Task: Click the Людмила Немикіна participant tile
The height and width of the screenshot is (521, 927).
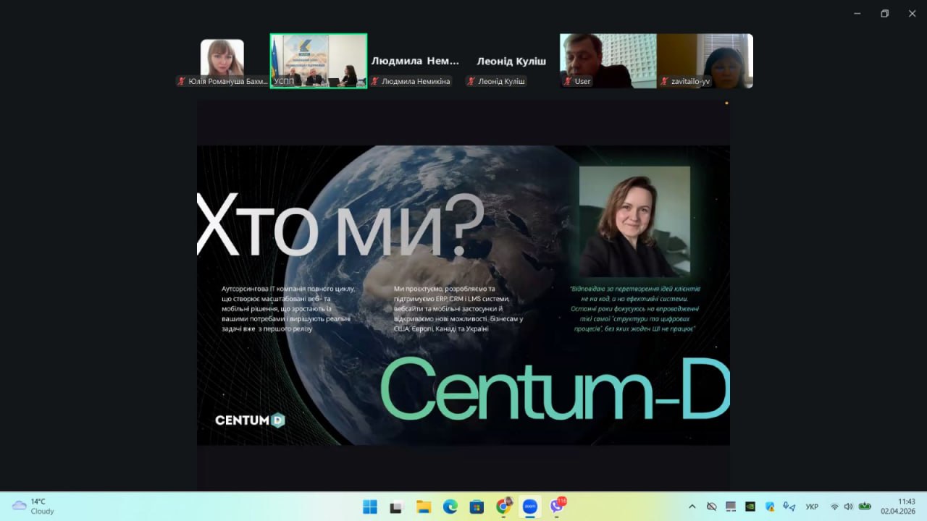Action: [x=415, y=62]
